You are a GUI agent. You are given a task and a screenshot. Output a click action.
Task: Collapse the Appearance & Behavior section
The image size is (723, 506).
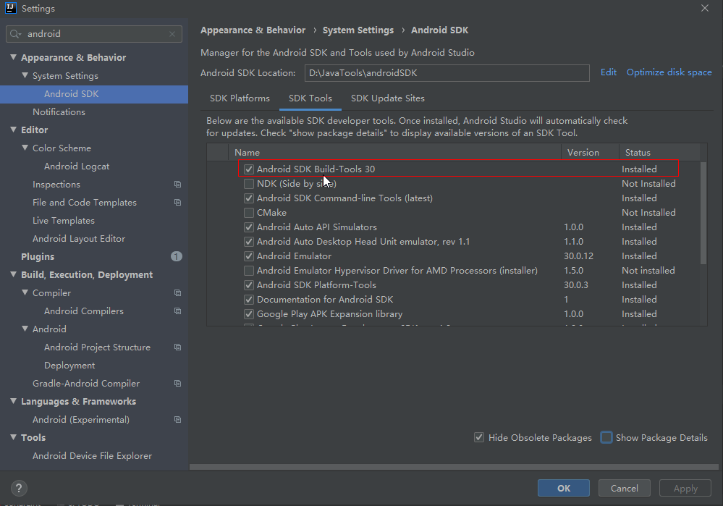pyautogui.click(x=13, y=57)
